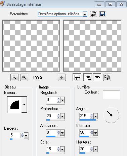Viewport: 127px width, 156px height.
Task: Open the Ambiance slider dropdown
Action: pos(62,133)
